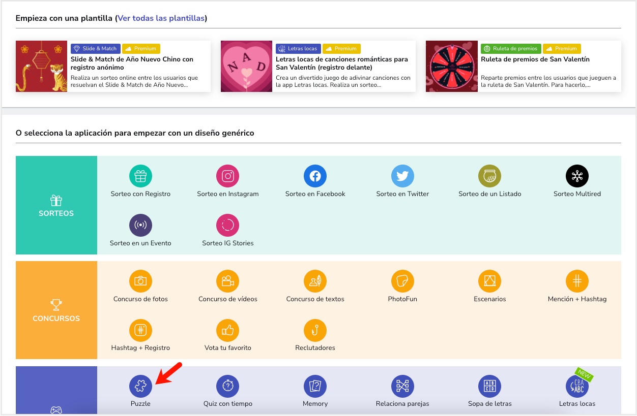
Task: Click the Sorteo Multired icon
Action: [x=577, y=176]
